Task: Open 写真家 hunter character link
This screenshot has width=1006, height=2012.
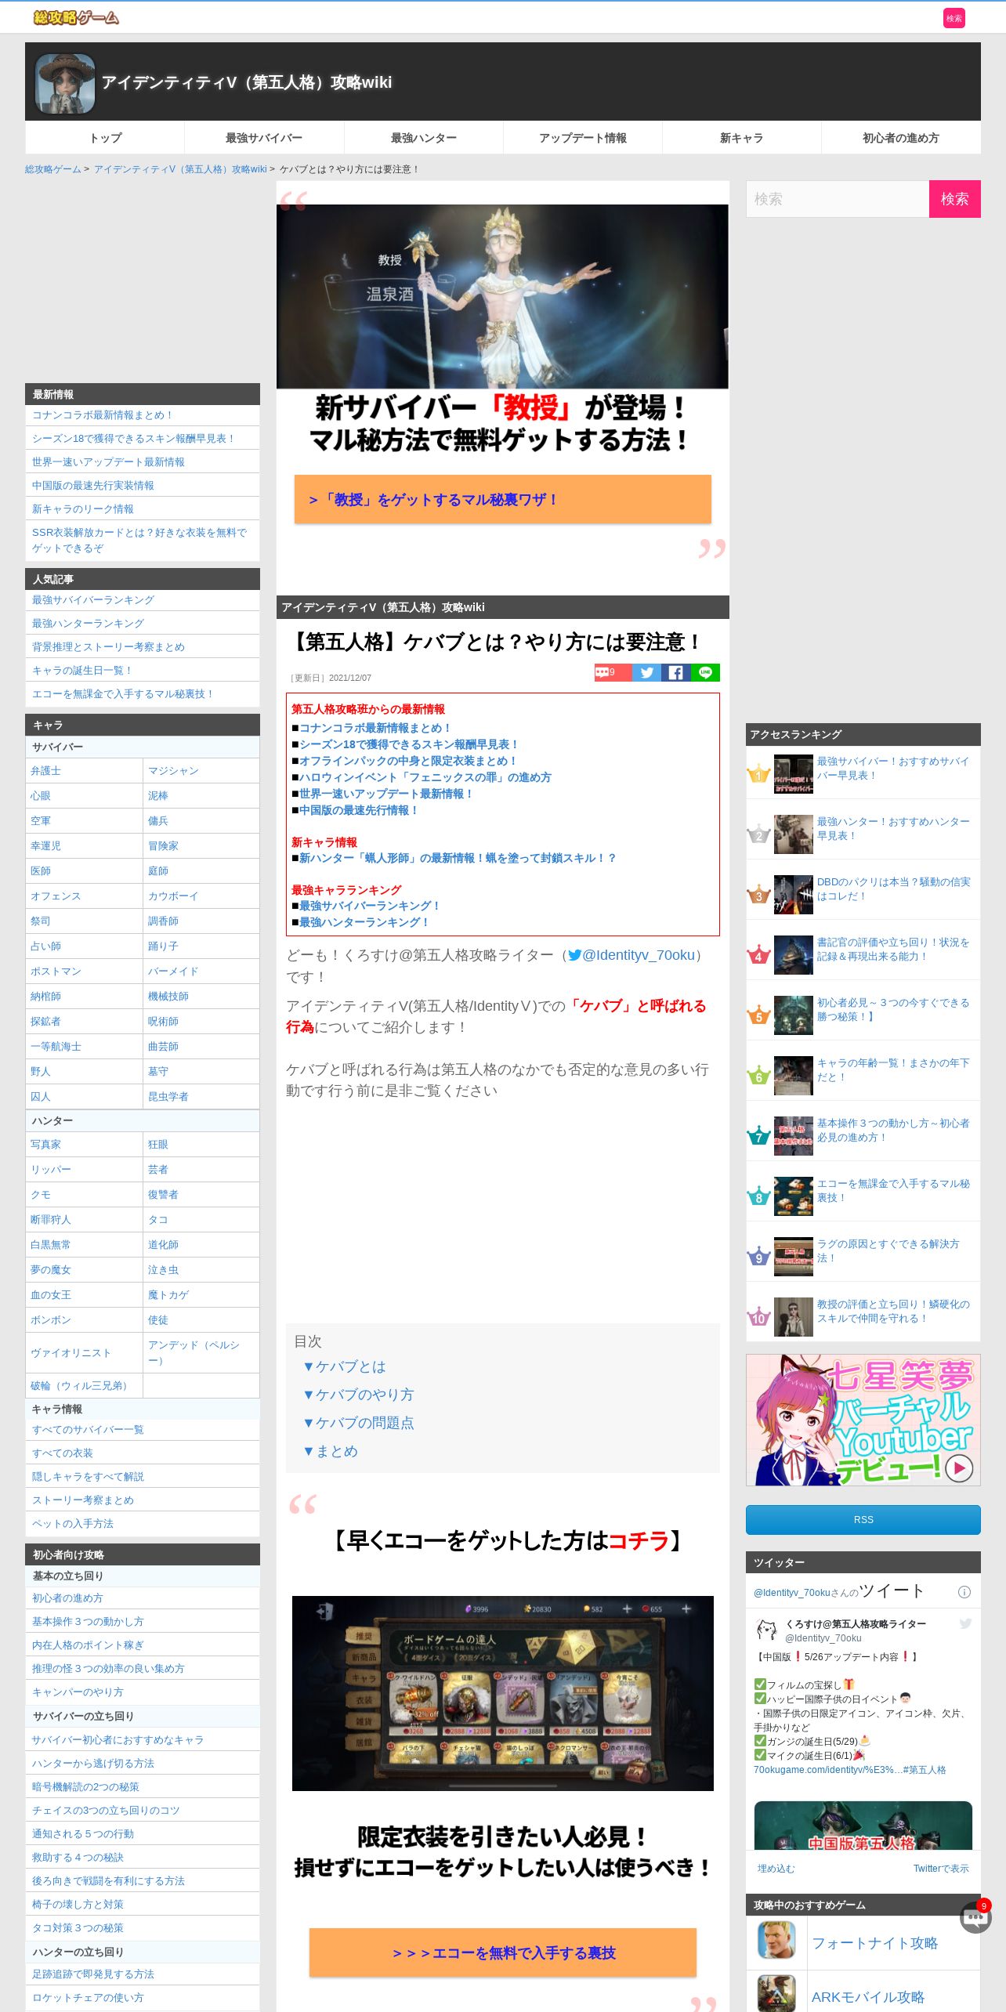Action: point(45,1145)
